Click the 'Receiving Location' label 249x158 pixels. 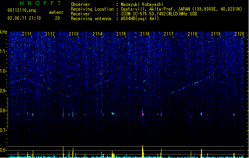[x=92, y=9]
